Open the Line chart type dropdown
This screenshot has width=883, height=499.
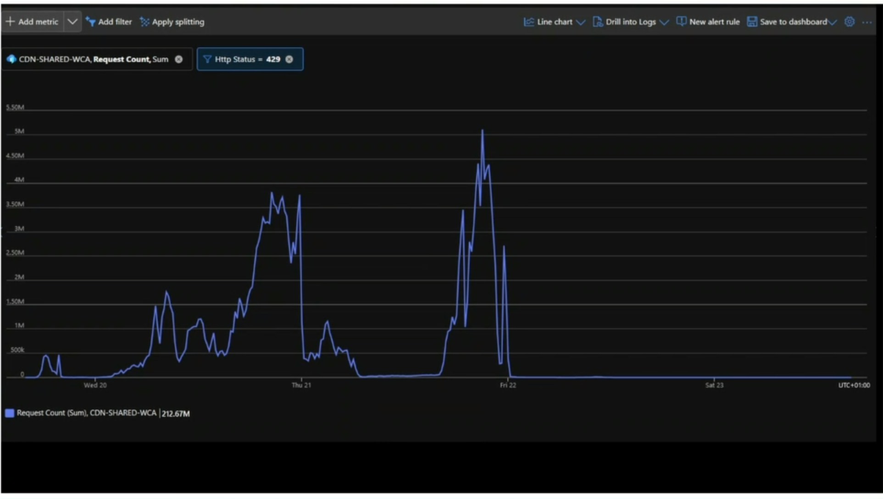[580, 22]
